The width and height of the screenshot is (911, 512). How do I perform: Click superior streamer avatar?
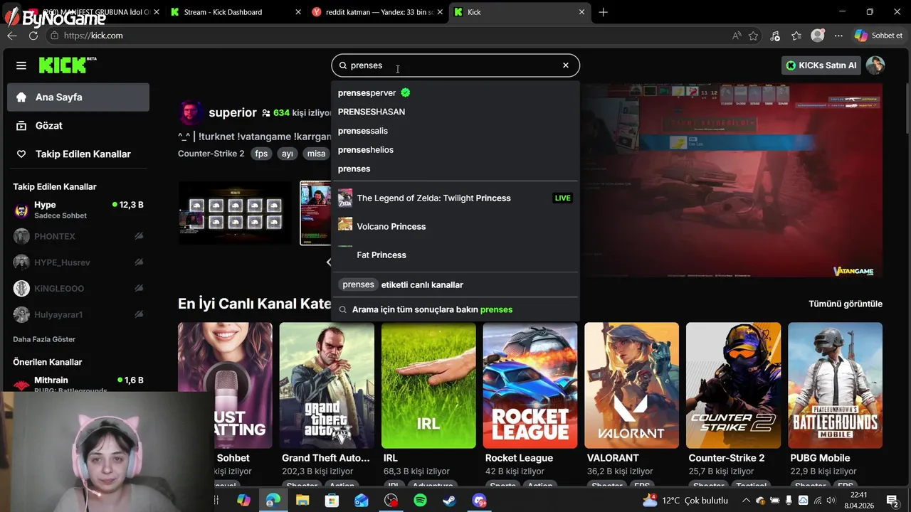tap(191, 113)
